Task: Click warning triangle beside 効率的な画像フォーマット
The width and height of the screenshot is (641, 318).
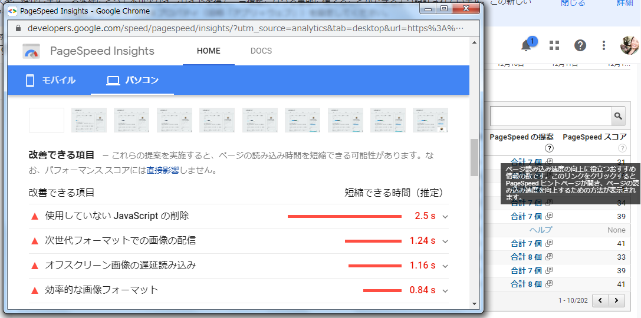Action: tap(35, 291)
